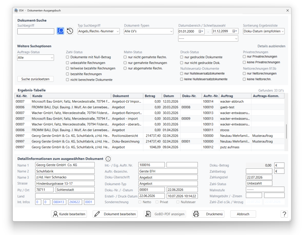305x235 pixels.
Task: Click the results table vertical scrollbar
Action: click(x=286, y=131)
